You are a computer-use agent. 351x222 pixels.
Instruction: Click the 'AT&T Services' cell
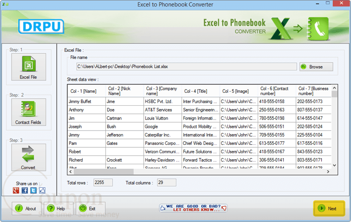(163, 110)
